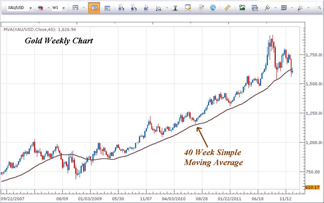Click the zoom in magnifier icon
The height and width of the screenshot is (203, 324).
tap(121, 8)
